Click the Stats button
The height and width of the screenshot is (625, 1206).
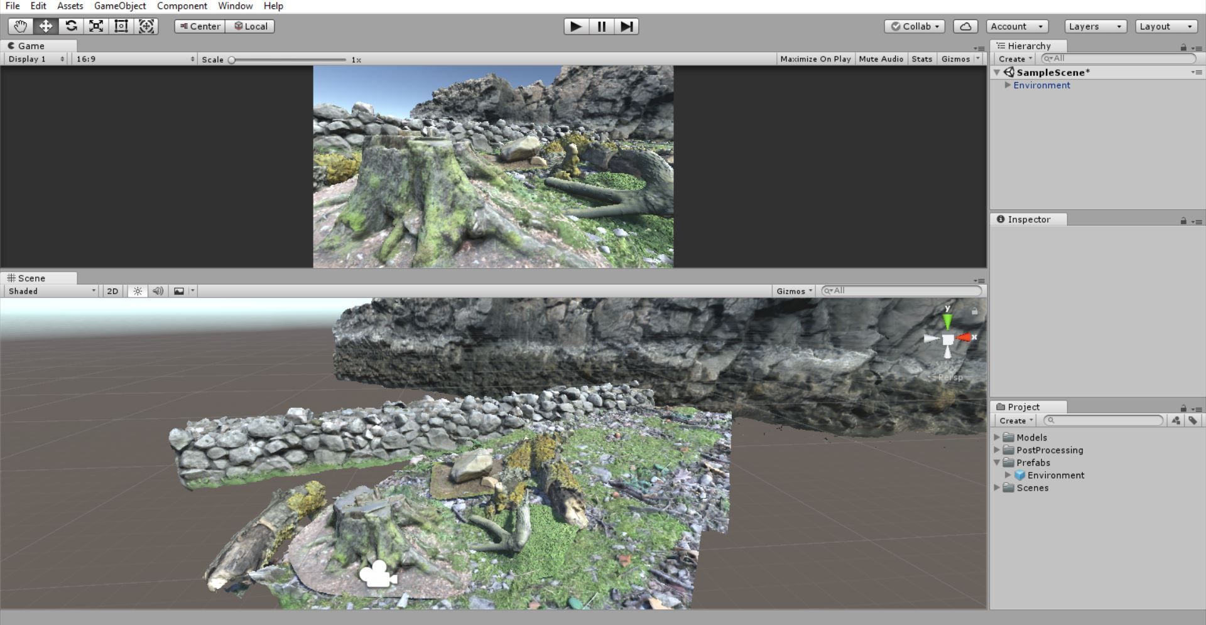click(921, 59)
